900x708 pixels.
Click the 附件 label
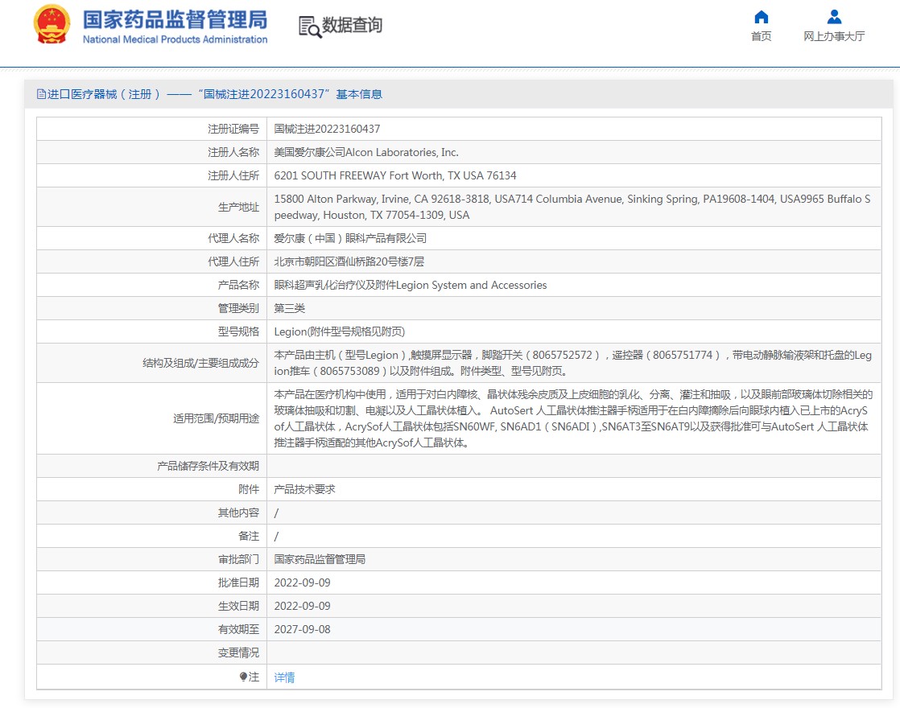click(x=249, y=489)
